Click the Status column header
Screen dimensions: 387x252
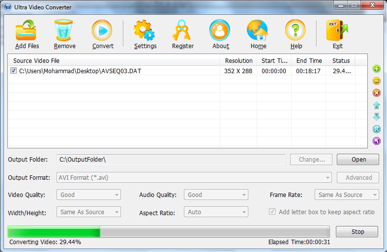341,60
